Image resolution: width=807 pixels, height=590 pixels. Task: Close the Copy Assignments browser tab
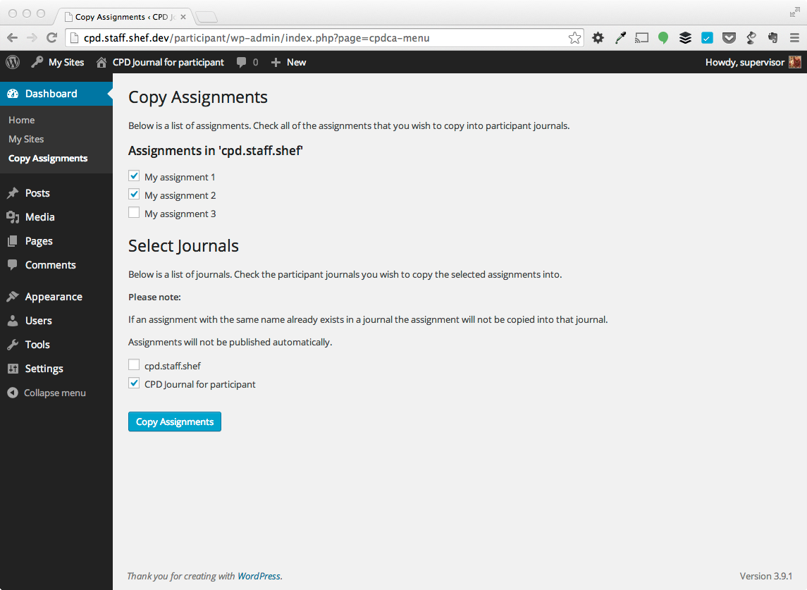click(x=183, y=17)
